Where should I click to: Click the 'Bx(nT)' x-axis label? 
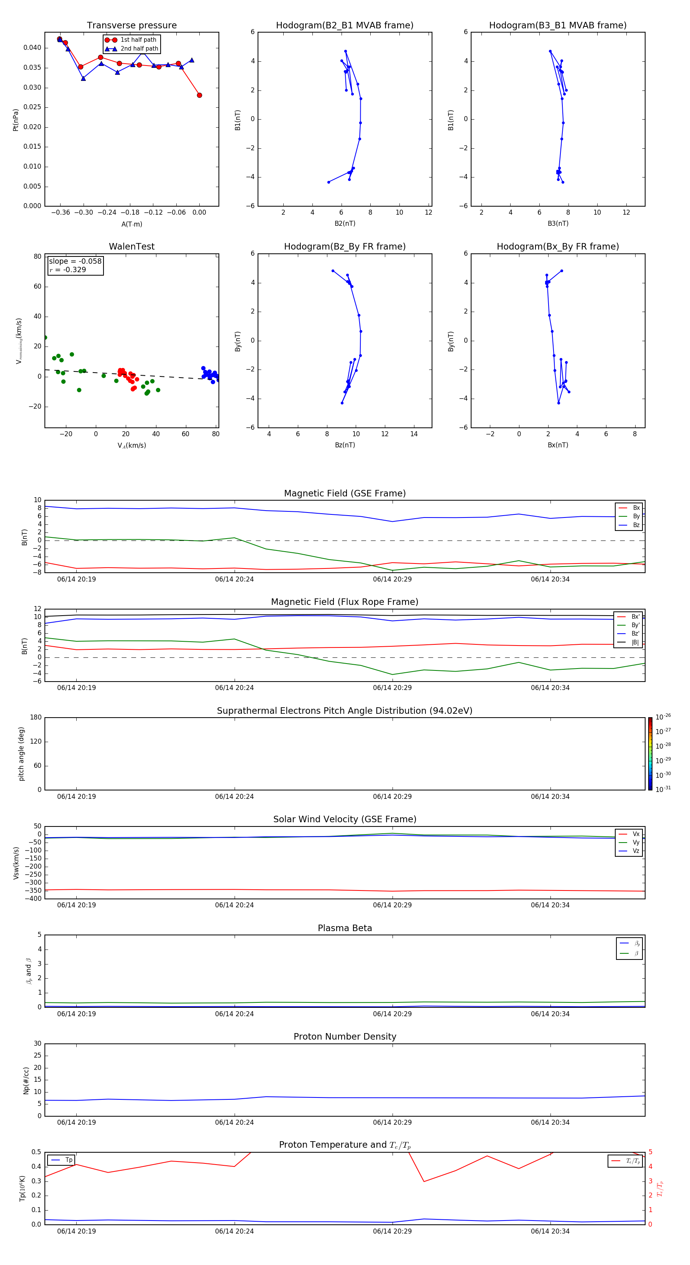558,445
